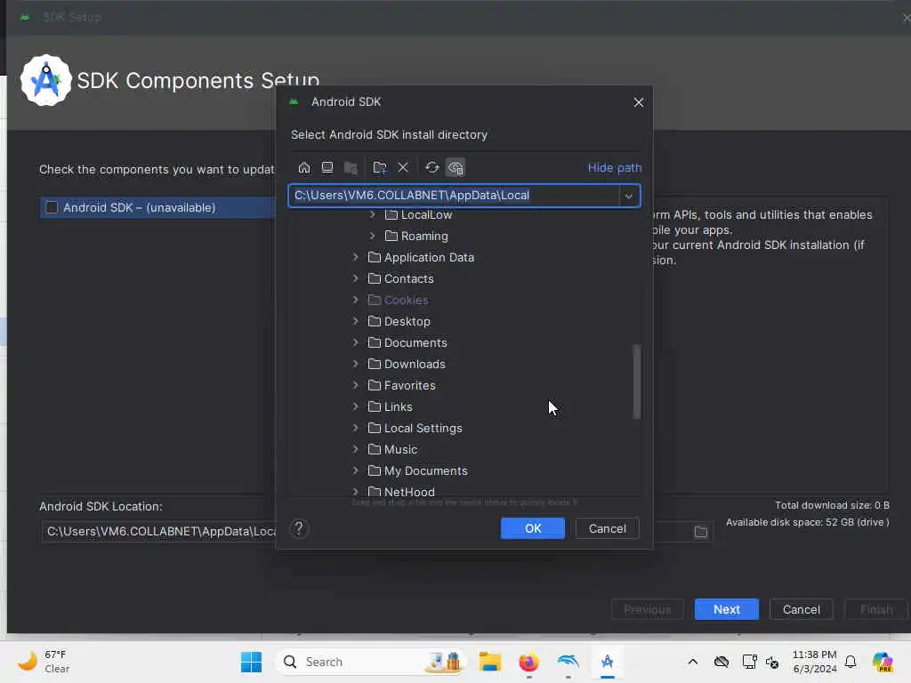Expand the Cookies folder chevron
Image resolution: width=911 pixels, height=683 pixels.
click(x=356, y=301)
